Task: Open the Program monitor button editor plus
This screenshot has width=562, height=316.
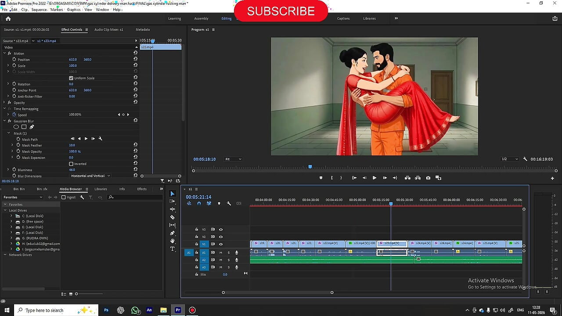Action: (552, 178)
